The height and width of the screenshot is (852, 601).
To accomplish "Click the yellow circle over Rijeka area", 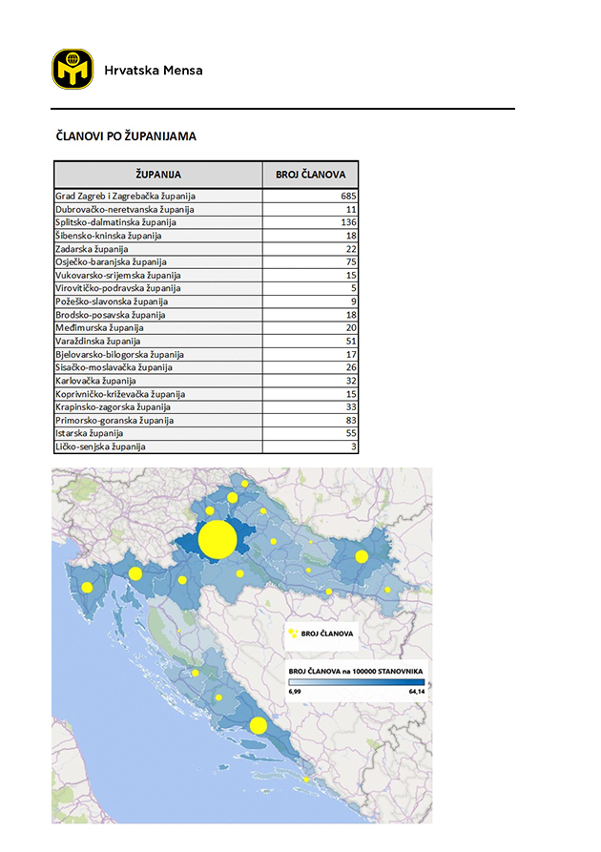I will click(135, 573).
